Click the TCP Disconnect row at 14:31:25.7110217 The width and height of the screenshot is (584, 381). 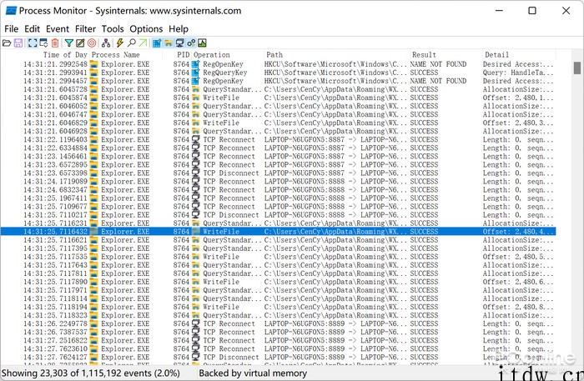click(x=278, y=215)
